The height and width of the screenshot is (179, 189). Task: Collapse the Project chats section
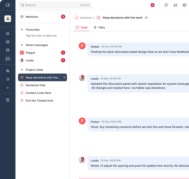[22, 70]
